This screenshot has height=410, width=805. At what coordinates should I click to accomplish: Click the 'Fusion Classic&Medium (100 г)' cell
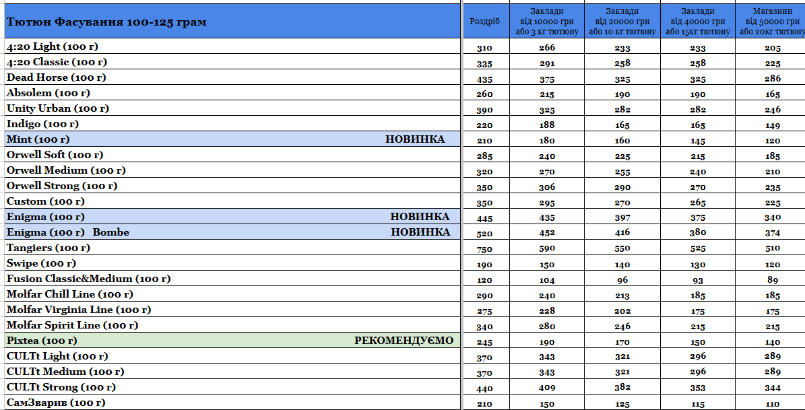pos(232,279)
